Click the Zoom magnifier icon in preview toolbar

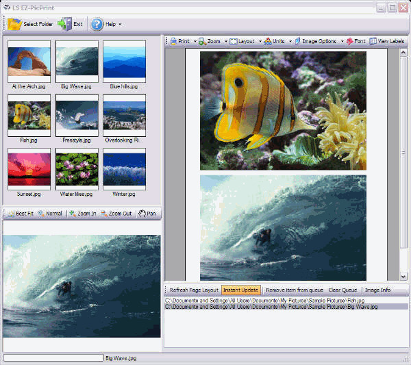[202, 41]
